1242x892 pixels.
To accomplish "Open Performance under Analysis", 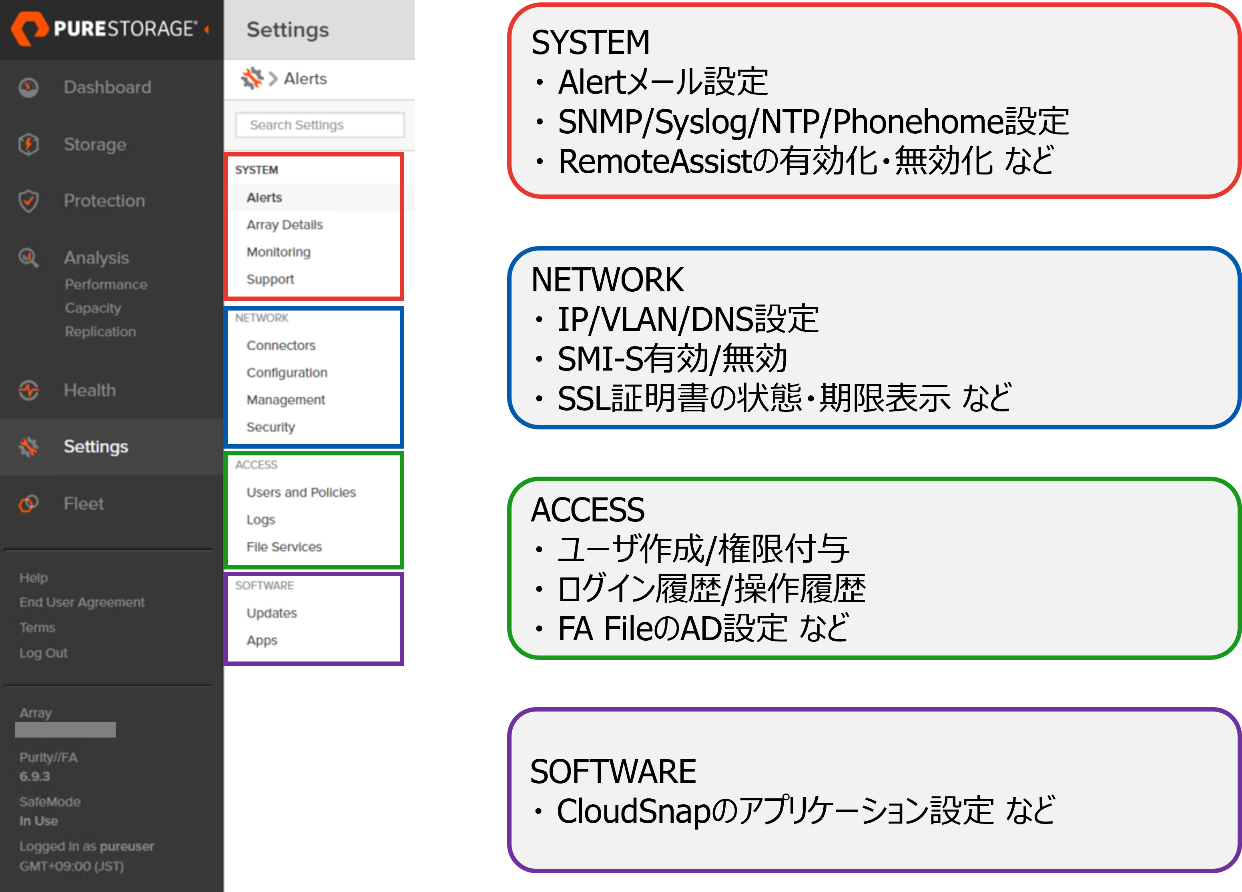I will 106,284.
